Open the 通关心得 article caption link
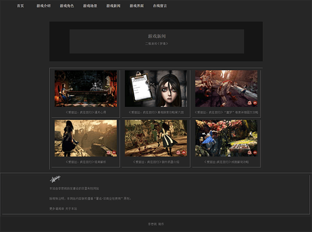Screen dimensions: 312x232 point(86,113)
